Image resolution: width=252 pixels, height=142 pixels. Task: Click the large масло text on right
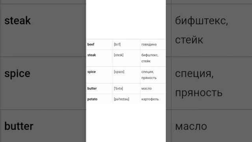pos(191,126)
